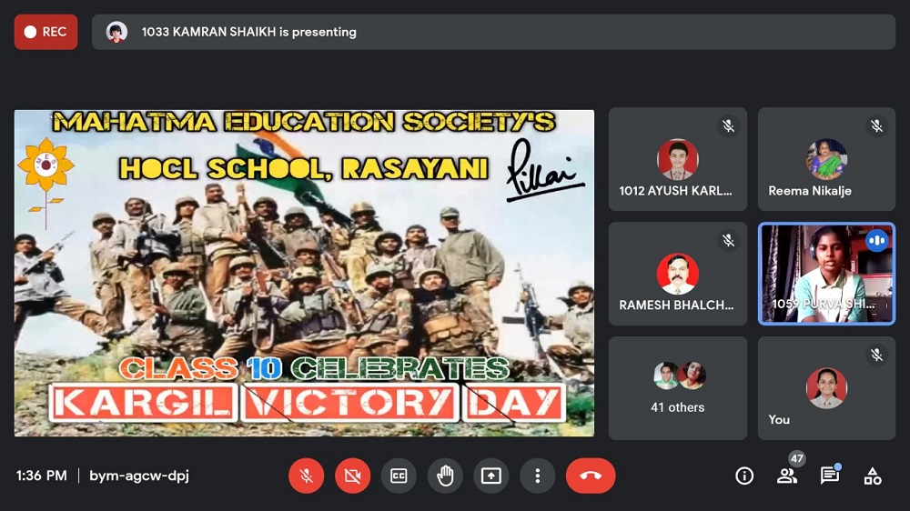Raise hand using the hand icon
Image resolution: width=910 pixels, height=511 pixels.
pyautogui.click(x=445, y=476)
